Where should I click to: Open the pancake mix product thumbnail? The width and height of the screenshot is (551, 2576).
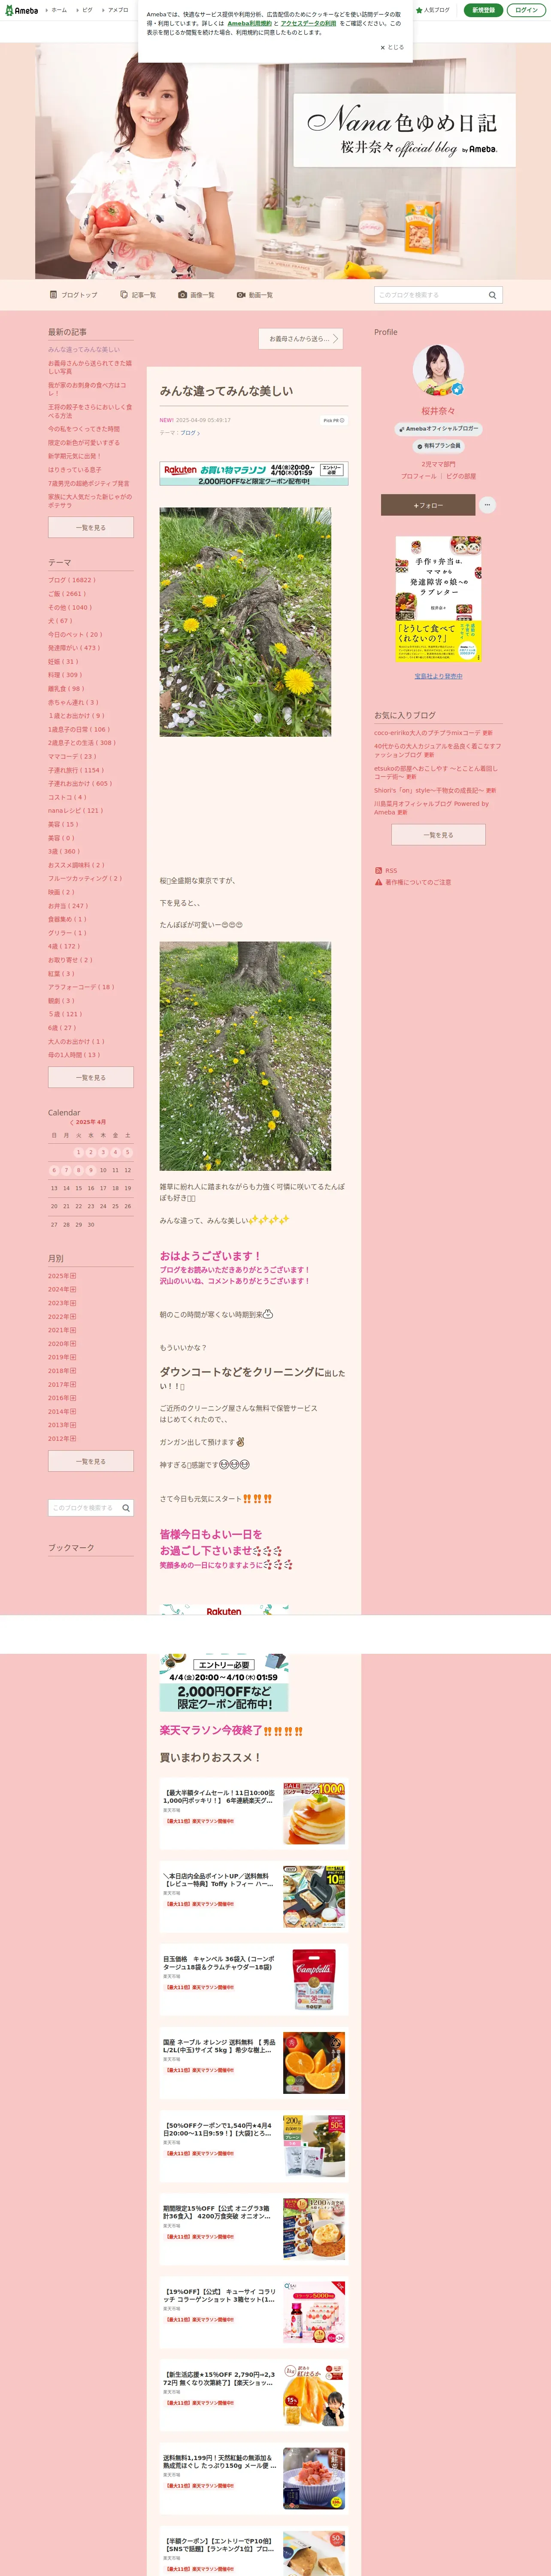[x=314, y=1813]
